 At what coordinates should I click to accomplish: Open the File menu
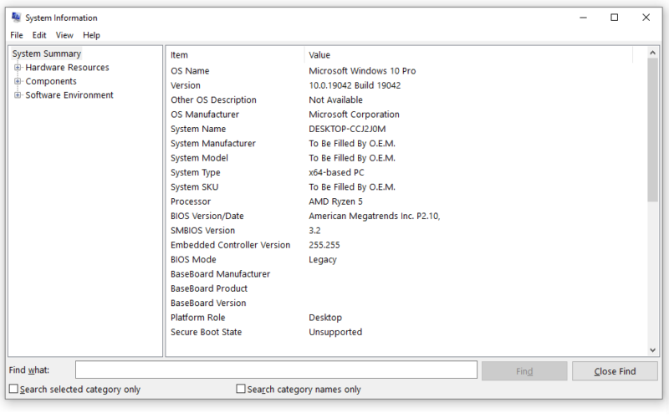click(17, 35)
